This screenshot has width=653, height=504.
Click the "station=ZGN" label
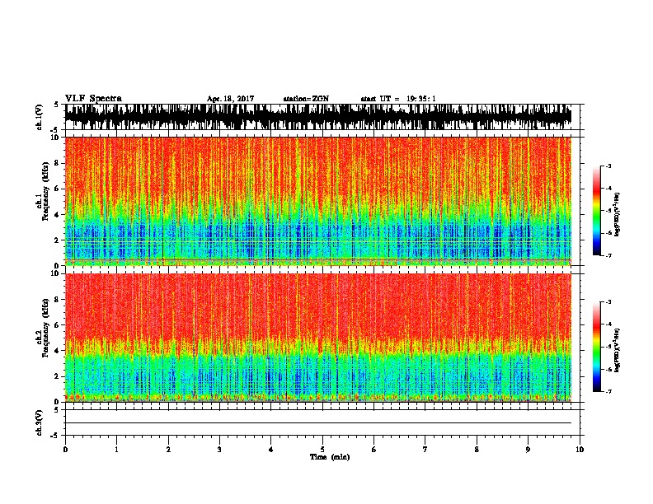(306, 99)
